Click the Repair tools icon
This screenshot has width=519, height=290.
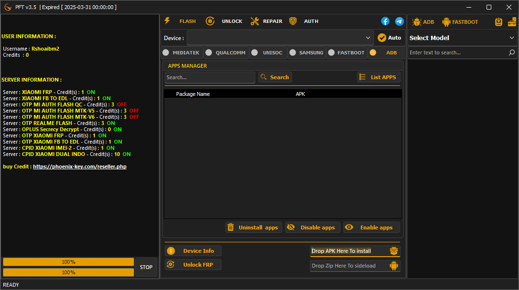point(254,21)
